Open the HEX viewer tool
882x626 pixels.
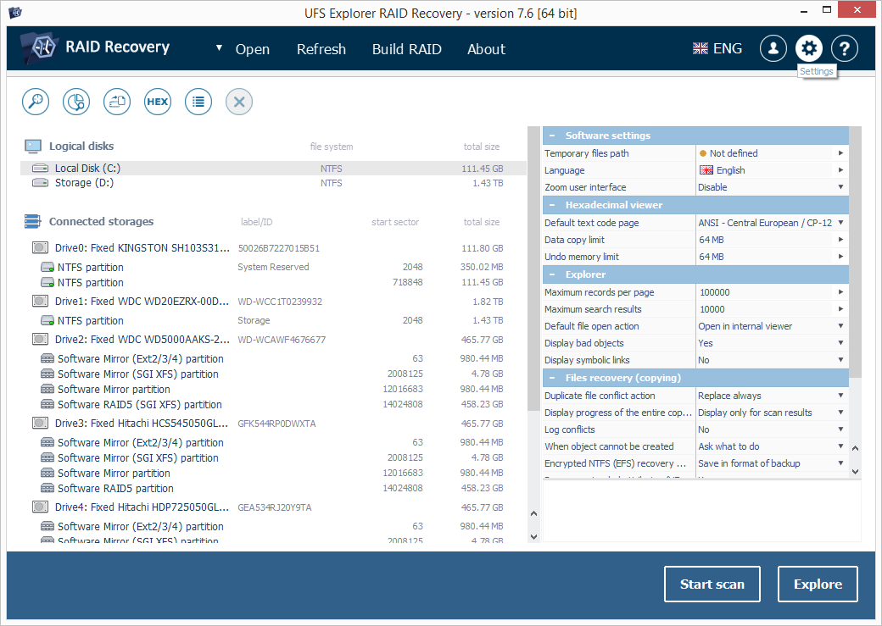tap(158, 102)
